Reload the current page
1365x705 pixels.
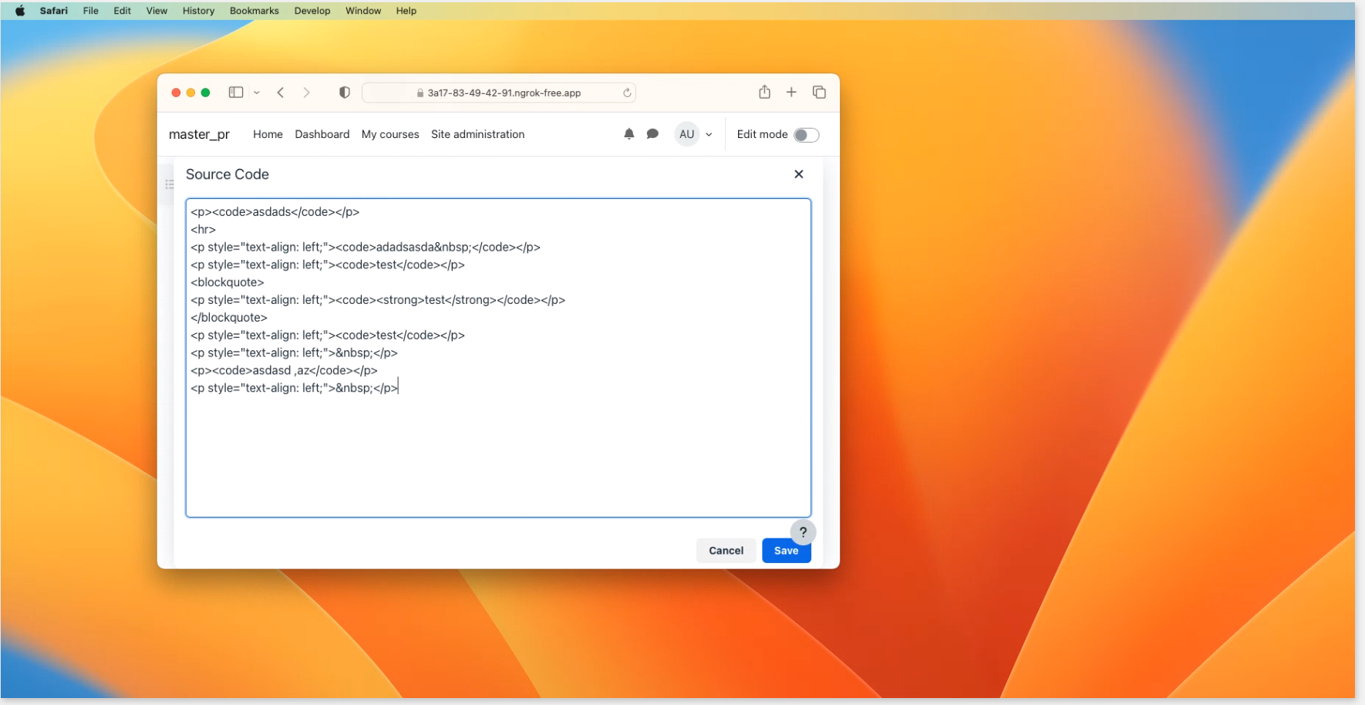(x=627, y=93)
